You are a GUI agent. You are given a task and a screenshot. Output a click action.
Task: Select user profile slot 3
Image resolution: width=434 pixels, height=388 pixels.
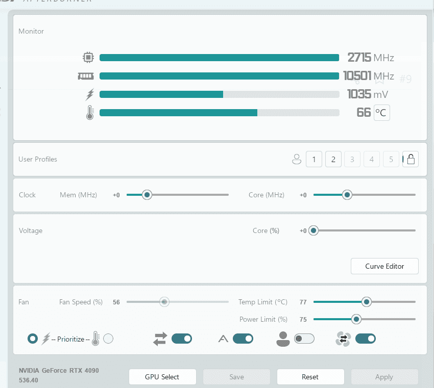[x=352, y=159]
